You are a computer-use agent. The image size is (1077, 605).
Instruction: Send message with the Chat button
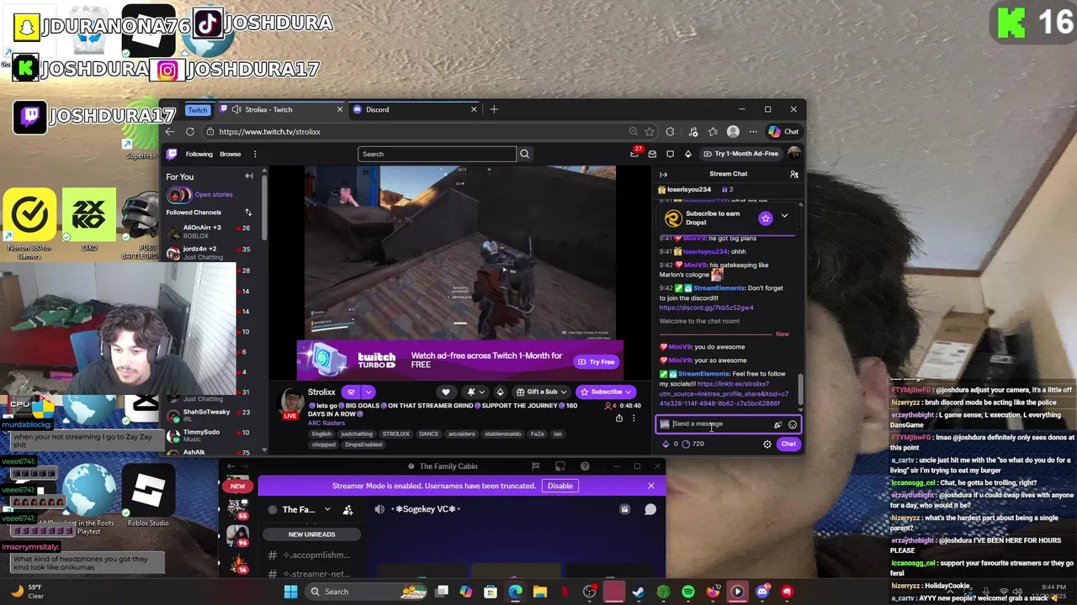788,444
